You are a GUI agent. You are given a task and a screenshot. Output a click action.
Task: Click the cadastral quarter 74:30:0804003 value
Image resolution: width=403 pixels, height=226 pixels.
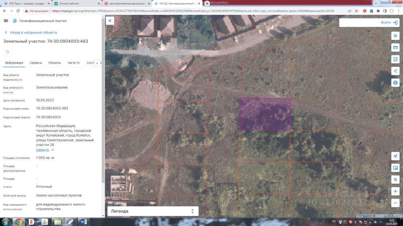48,117
